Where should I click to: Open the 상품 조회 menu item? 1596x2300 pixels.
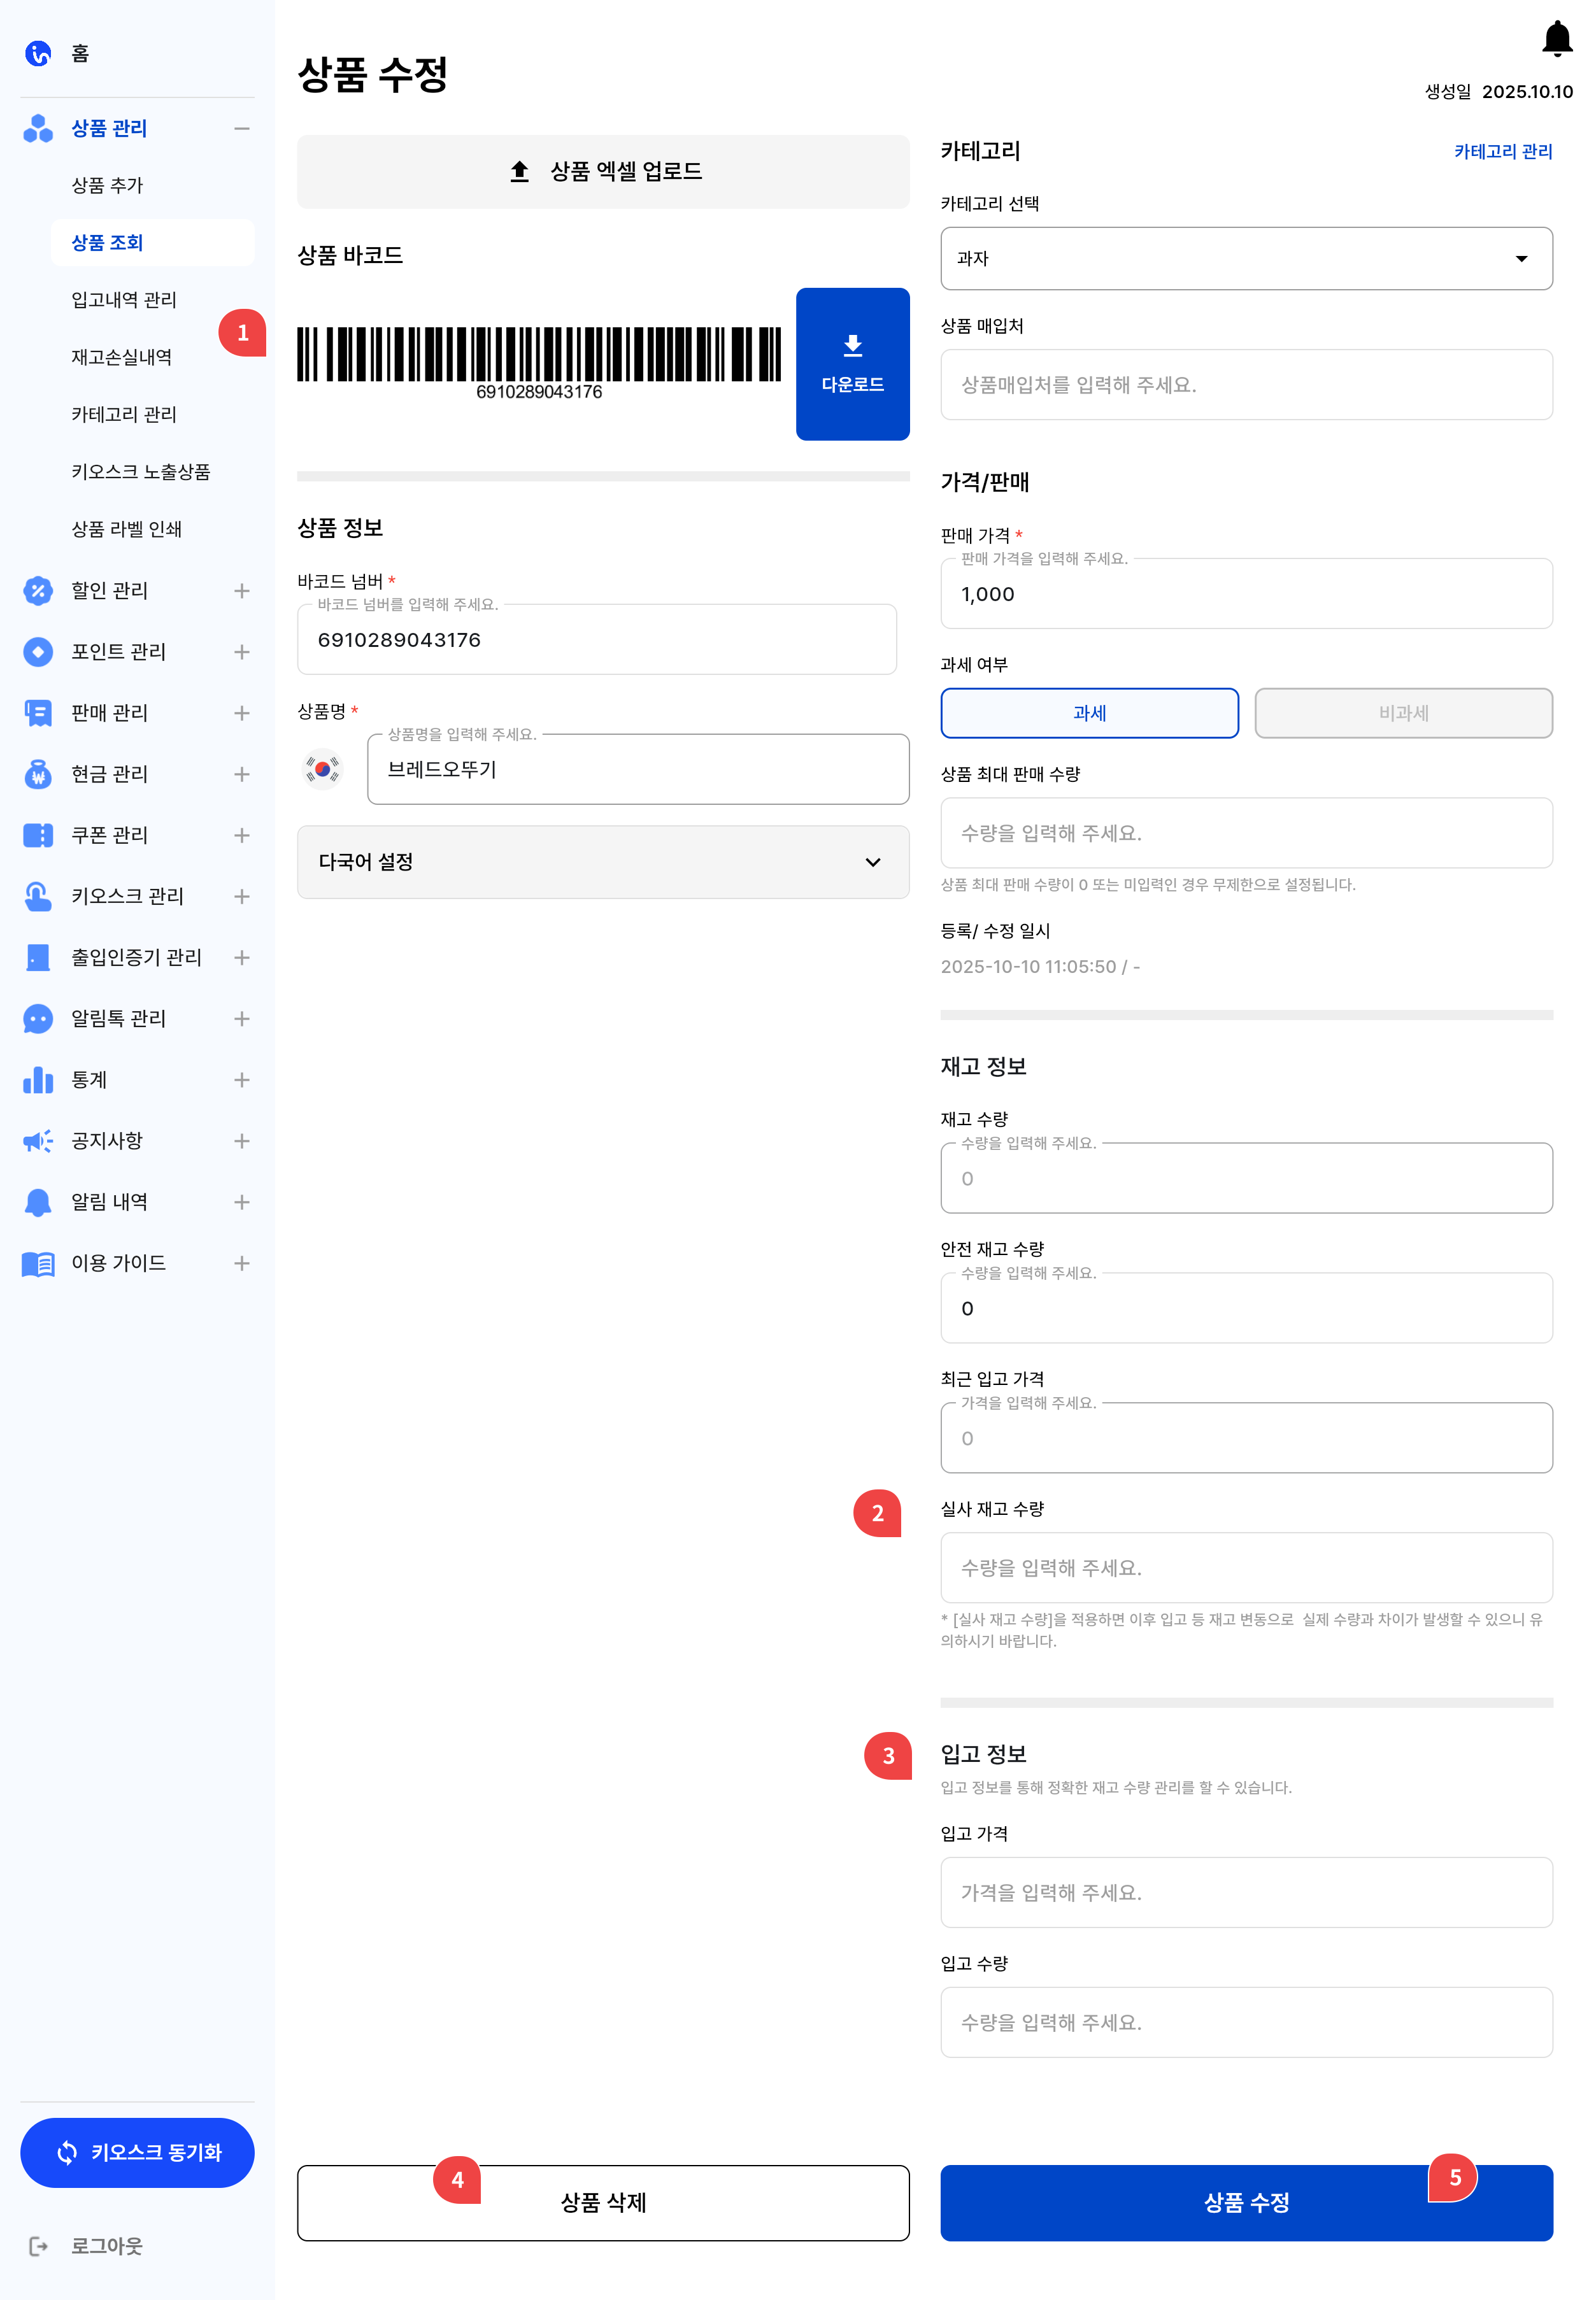coord(152,242)
